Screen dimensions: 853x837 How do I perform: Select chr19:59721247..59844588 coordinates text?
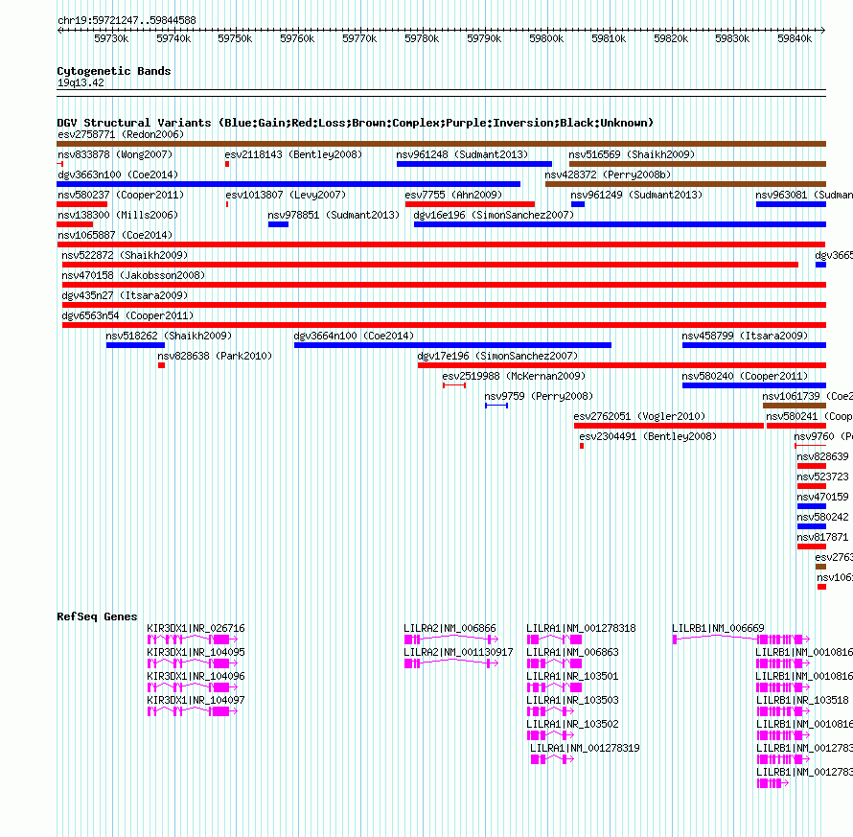coord(127,20)
